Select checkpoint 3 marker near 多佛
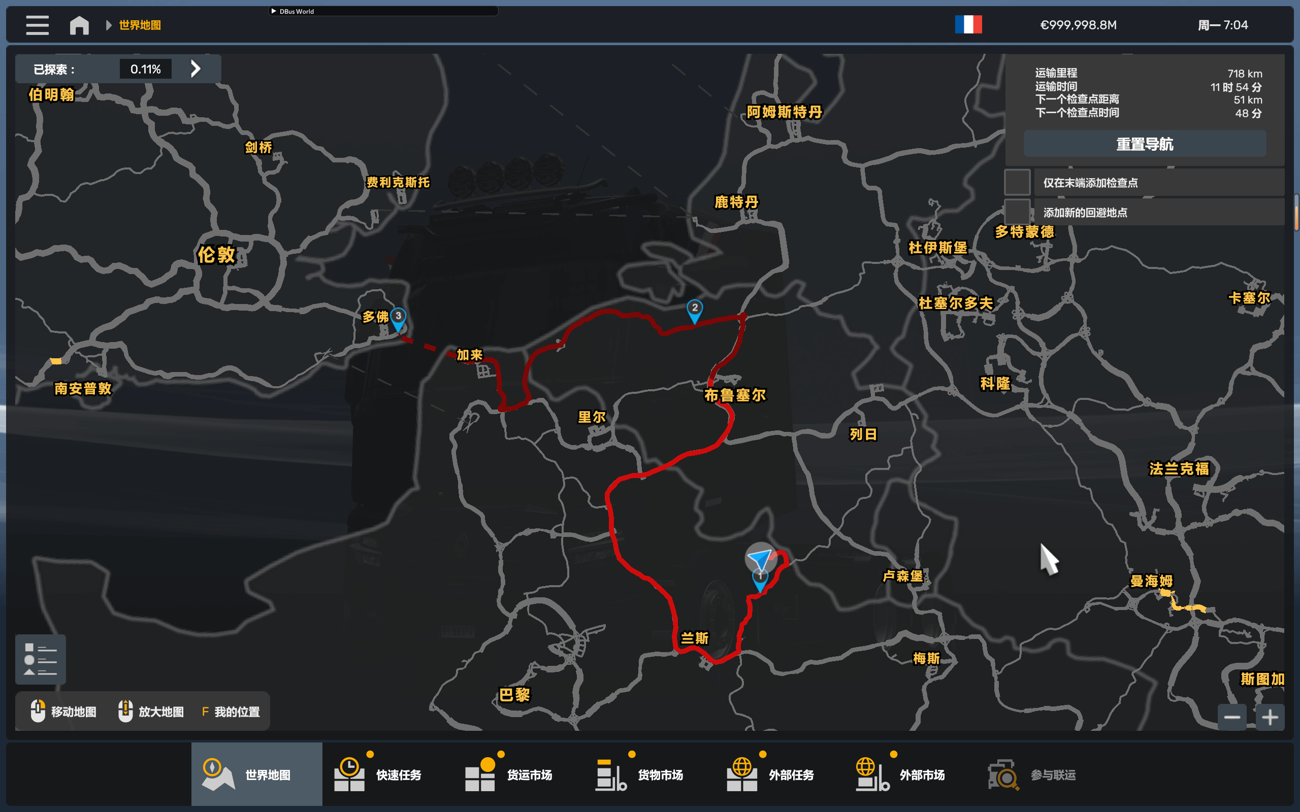The image size is (1300, 812). [x=398, y=318]
